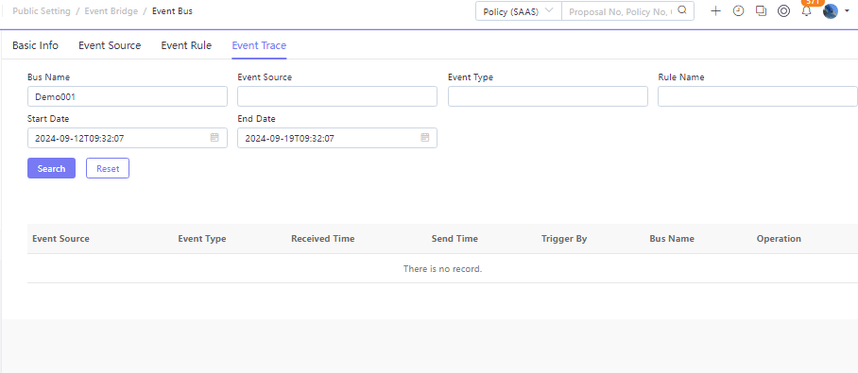Image resolution: width=858 pixels, height=373 pixels.
Task: Click the Operation column header
Action: (x=779, y=239)
